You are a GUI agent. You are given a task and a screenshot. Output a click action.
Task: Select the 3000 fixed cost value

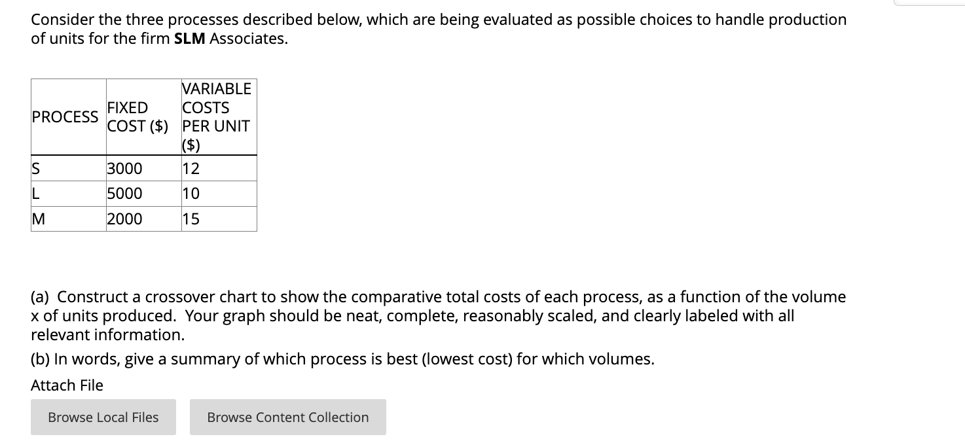(124, 168)
